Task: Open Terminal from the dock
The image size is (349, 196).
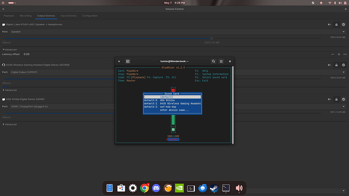Action: [x=226, y=188]
